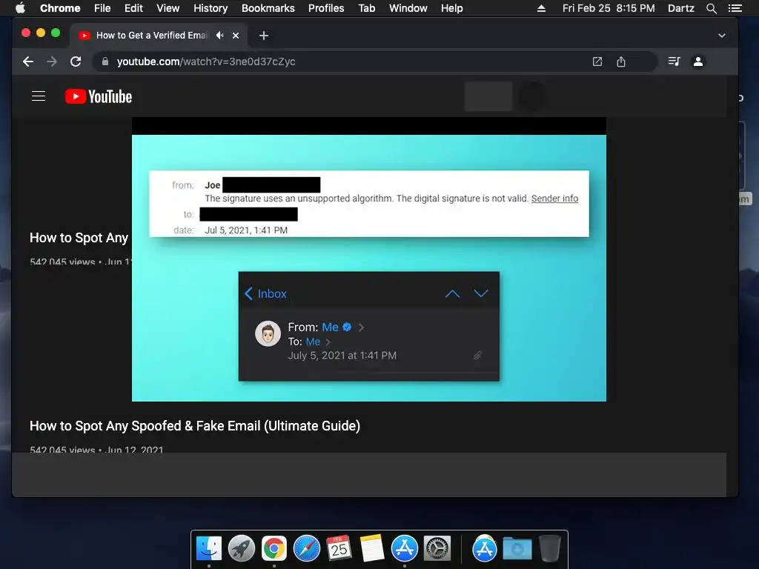Share this page via share icon

pos(621,61)
